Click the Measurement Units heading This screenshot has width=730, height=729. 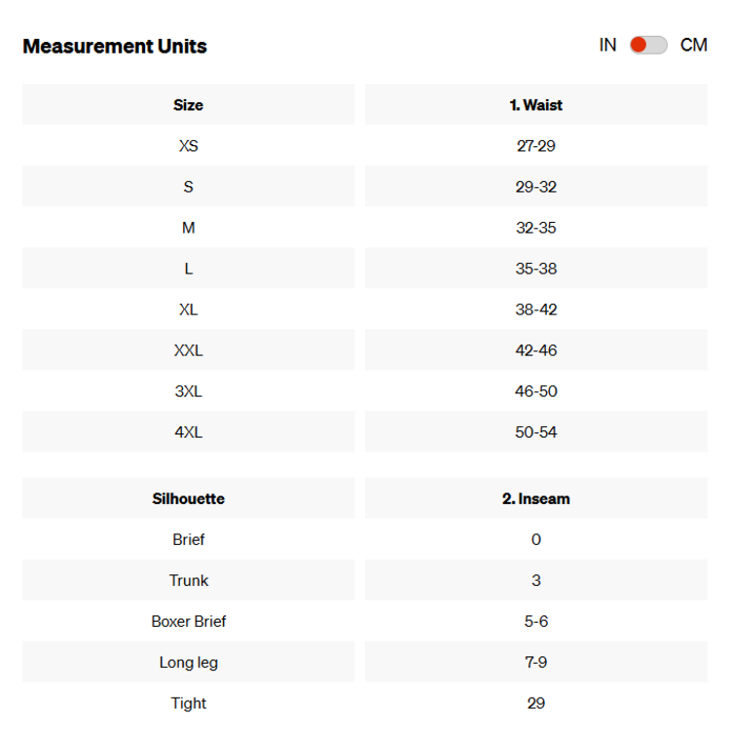click(115, 46)
